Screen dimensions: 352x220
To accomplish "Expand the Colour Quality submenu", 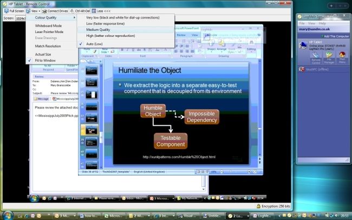I will coord(51,17).
